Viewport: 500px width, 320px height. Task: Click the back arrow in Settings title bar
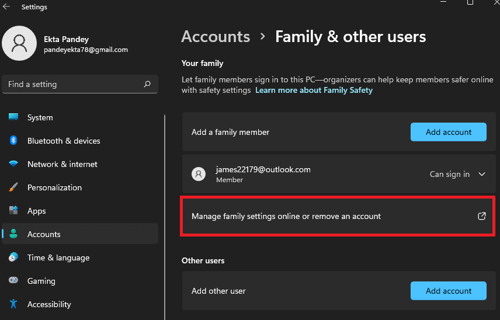6,7
